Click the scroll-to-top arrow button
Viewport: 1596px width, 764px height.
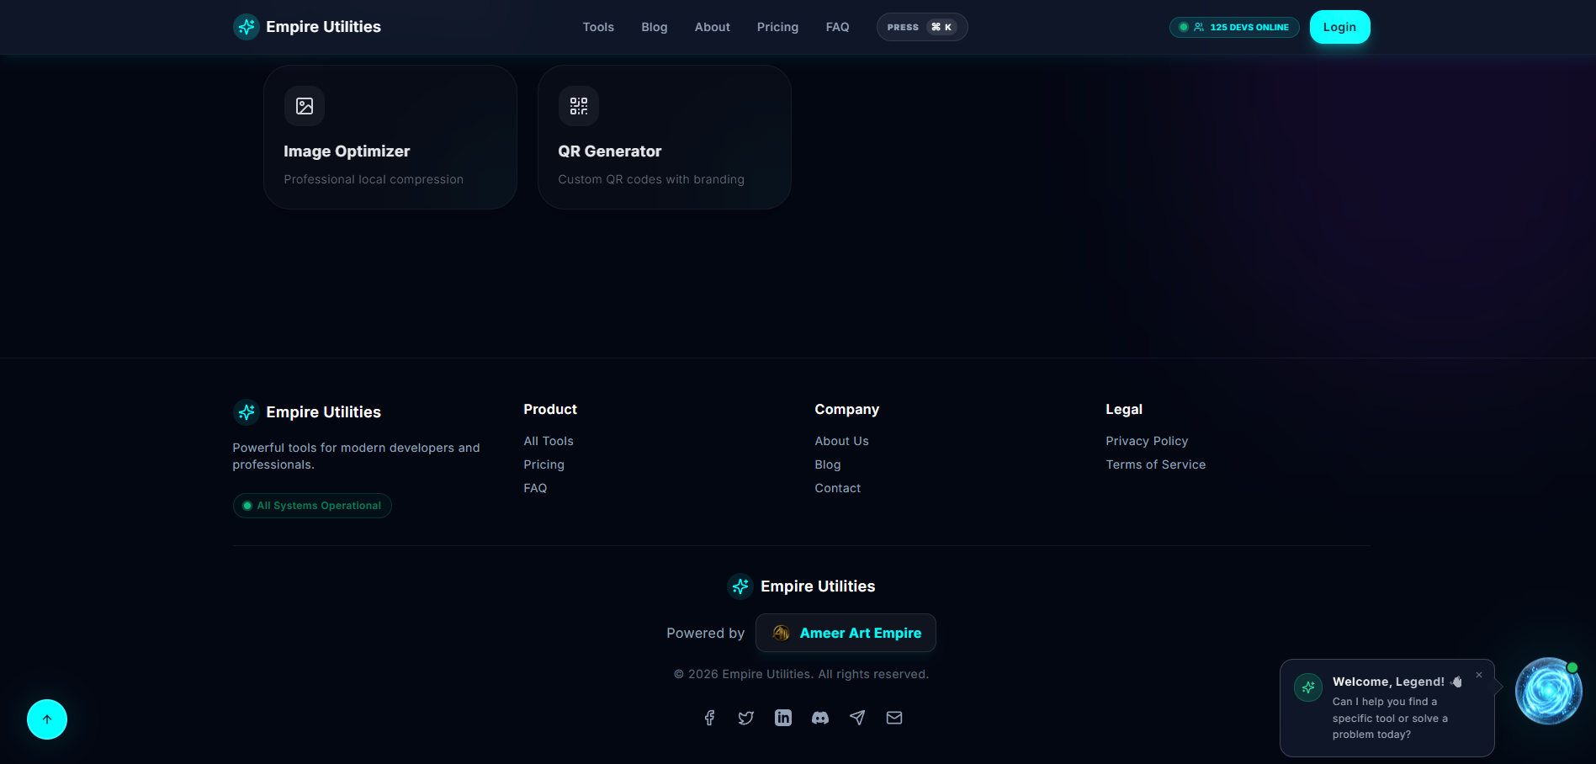(x=47, y=719)
